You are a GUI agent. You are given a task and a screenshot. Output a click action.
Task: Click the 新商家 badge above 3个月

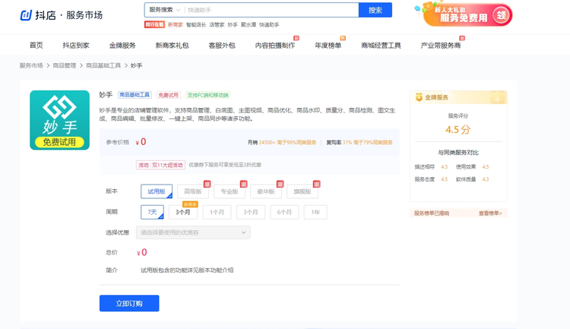tap(190, 204)
